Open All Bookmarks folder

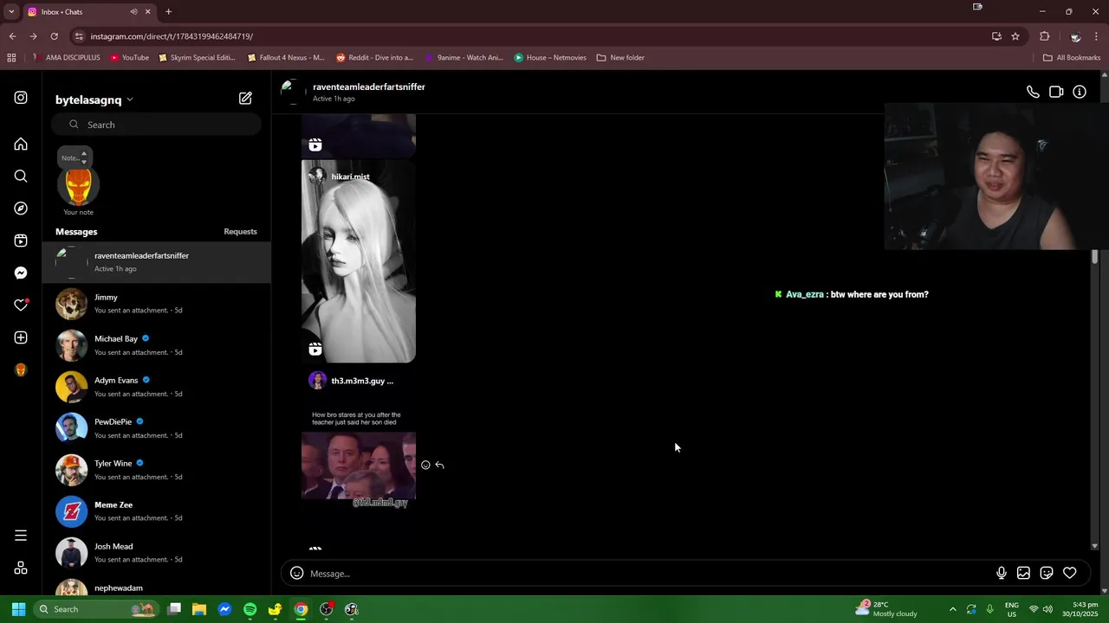point(1072,58)
